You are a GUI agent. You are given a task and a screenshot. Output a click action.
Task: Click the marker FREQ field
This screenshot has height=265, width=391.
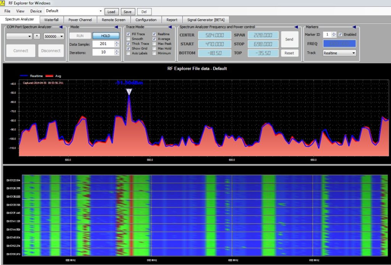coord(339,43)
